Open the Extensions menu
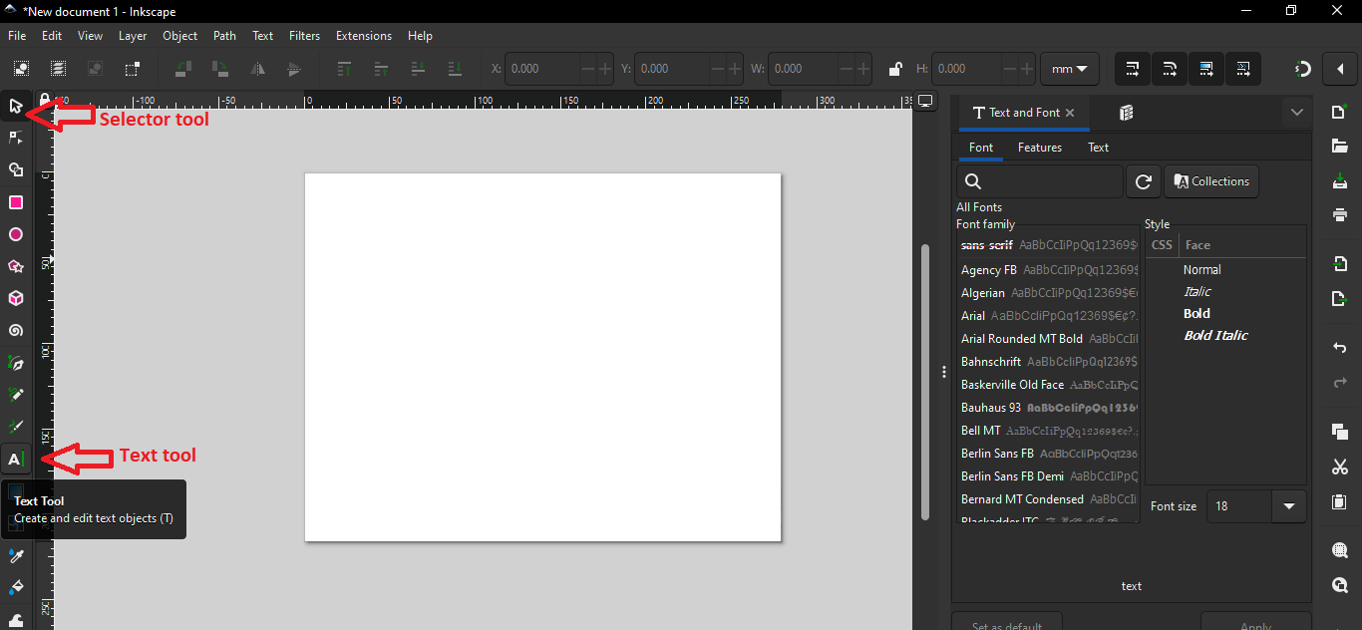Viewport: 1362px width, 630px height. (363, 35)
